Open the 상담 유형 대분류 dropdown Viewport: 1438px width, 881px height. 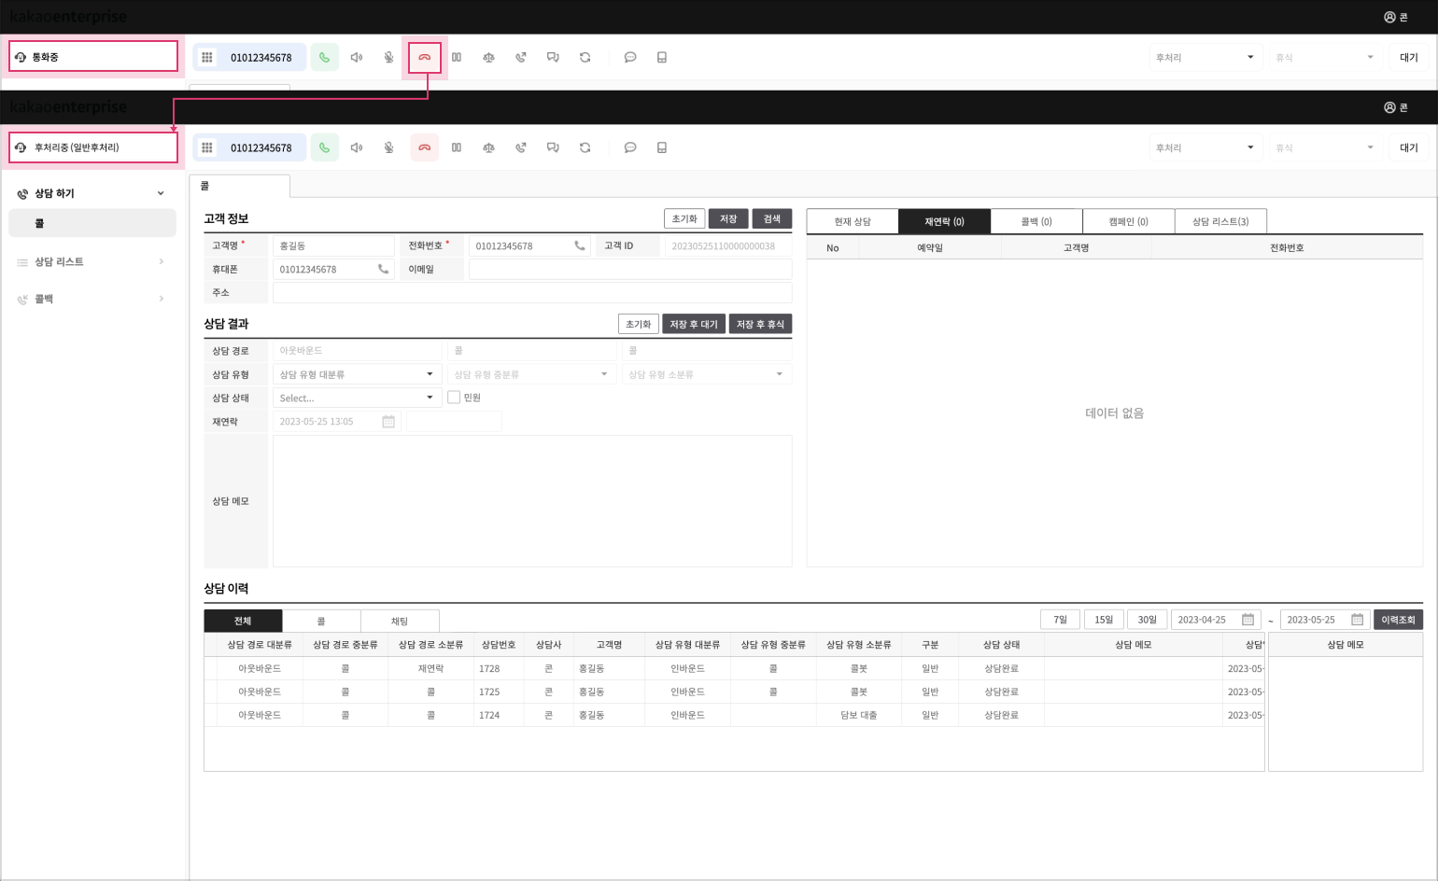click(356, 374)
